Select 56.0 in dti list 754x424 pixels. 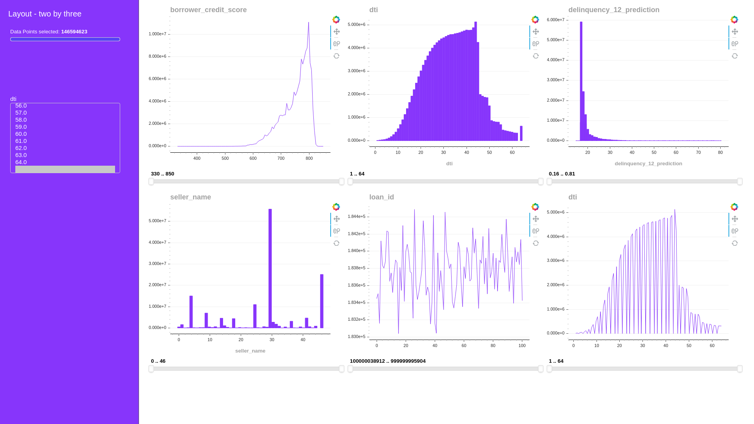pos(65,106)
